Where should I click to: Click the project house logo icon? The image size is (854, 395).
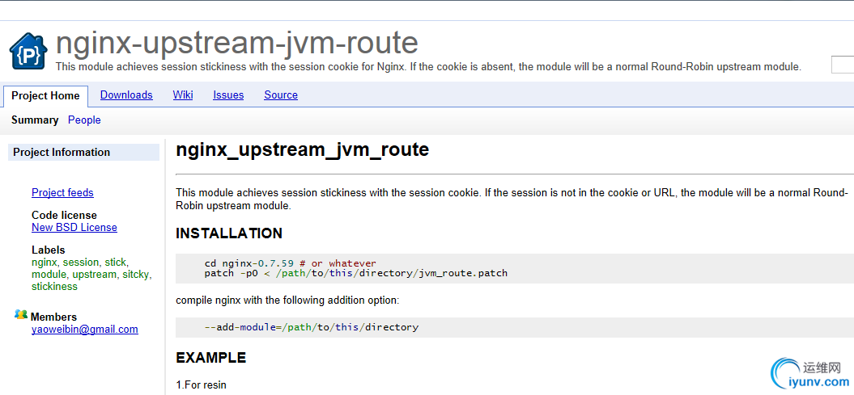click(x=29, y=51)
